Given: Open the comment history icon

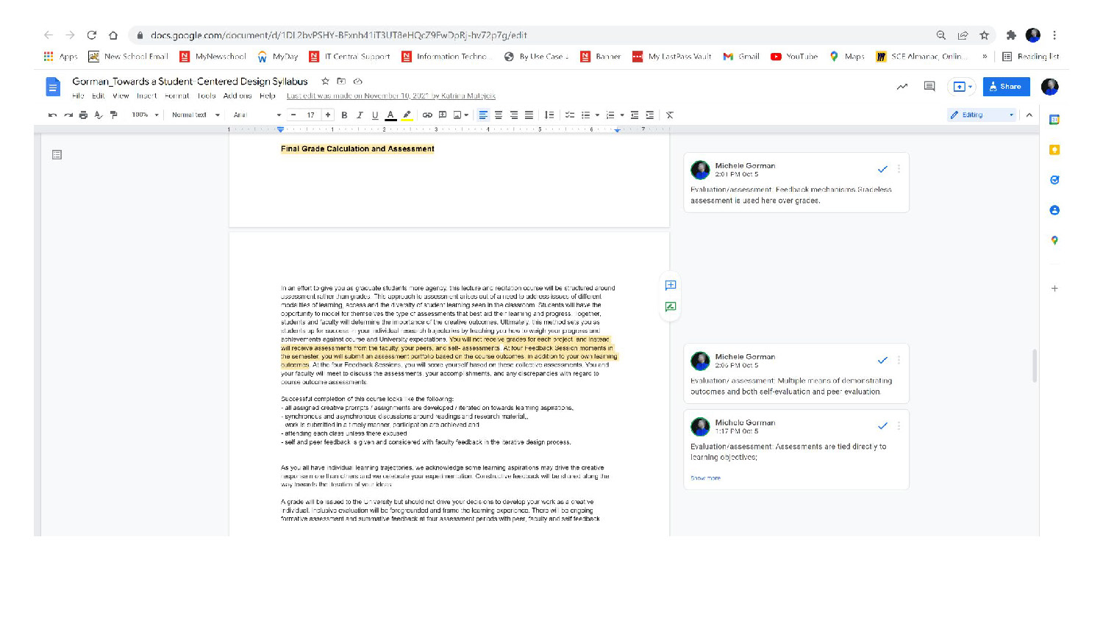Looking at the screenshot, I should [929, 87].
